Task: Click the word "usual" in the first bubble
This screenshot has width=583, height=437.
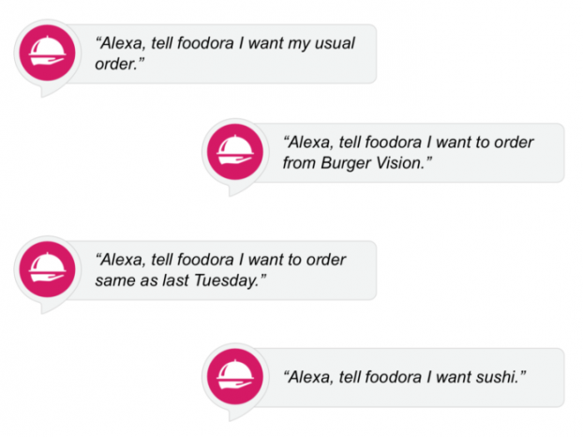Action: click(x=335, y=43)
